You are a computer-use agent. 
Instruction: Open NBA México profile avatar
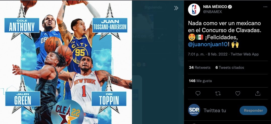click(194, 10)
